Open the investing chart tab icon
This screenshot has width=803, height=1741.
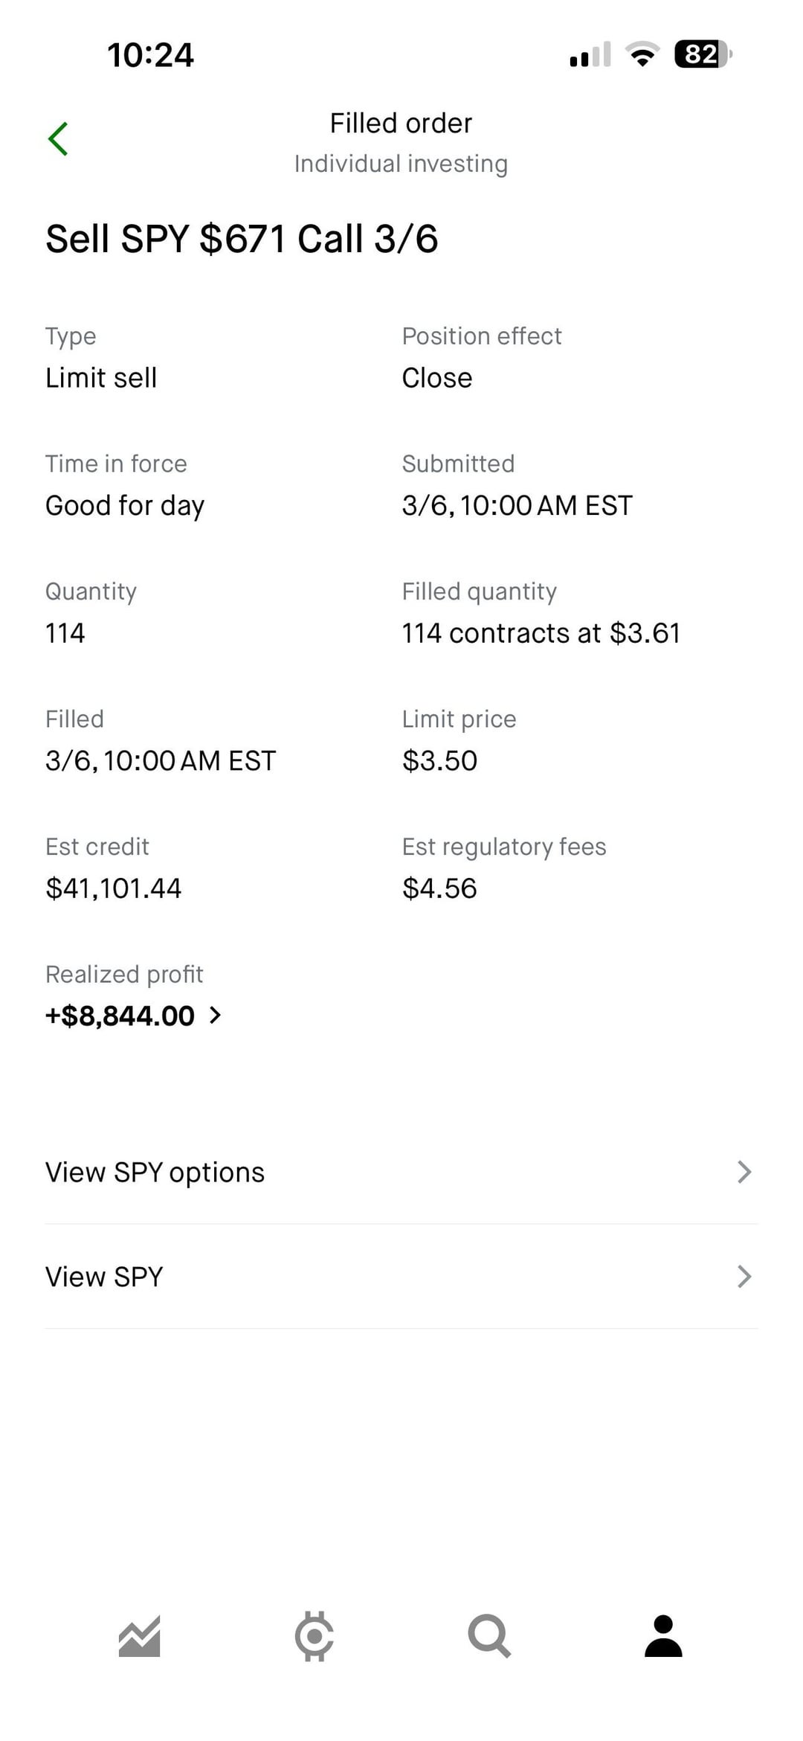click(x=140, y=1636)
